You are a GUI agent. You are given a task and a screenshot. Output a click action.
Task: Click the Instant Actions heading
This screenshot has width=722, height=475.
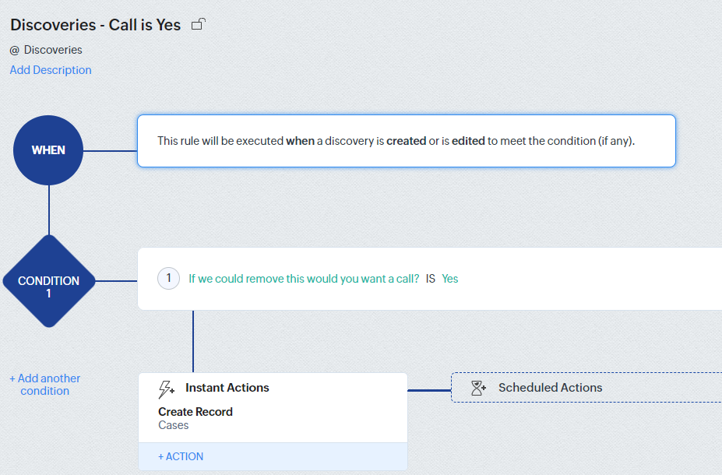point(227,388)
